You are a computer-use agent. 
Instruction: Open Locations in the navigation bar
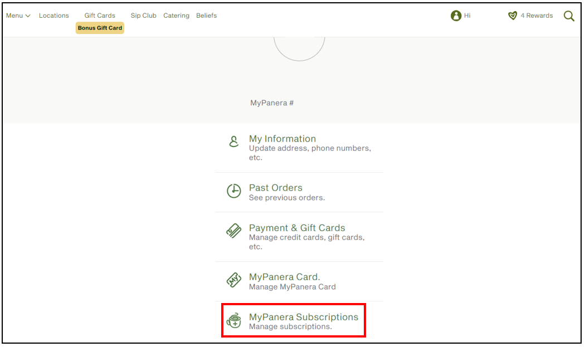coord(53,16)
